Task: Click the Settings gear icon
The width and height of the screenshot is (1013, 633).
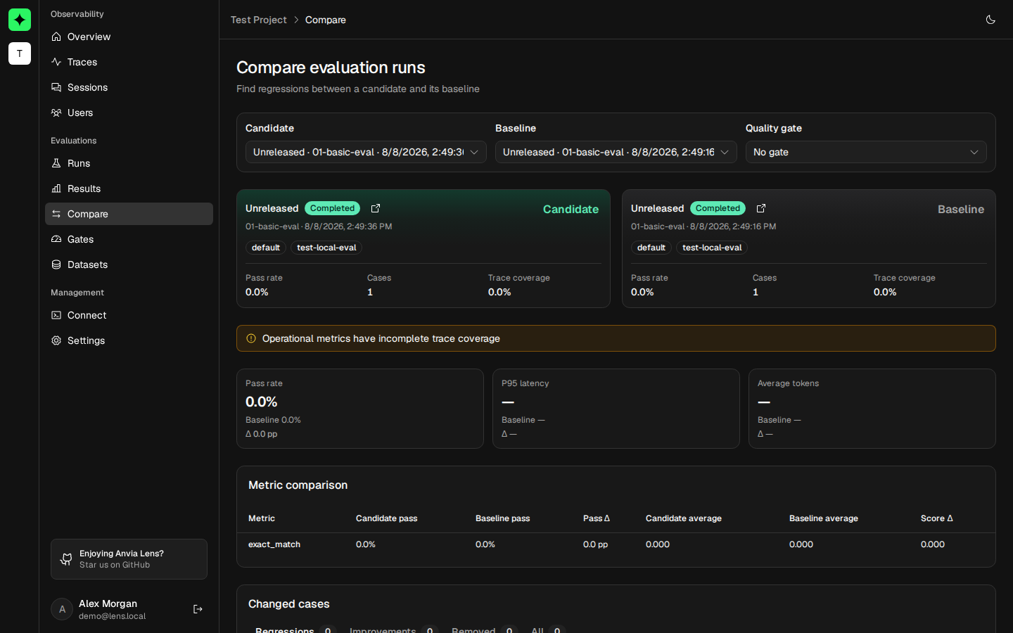Action: click(56, 340)
